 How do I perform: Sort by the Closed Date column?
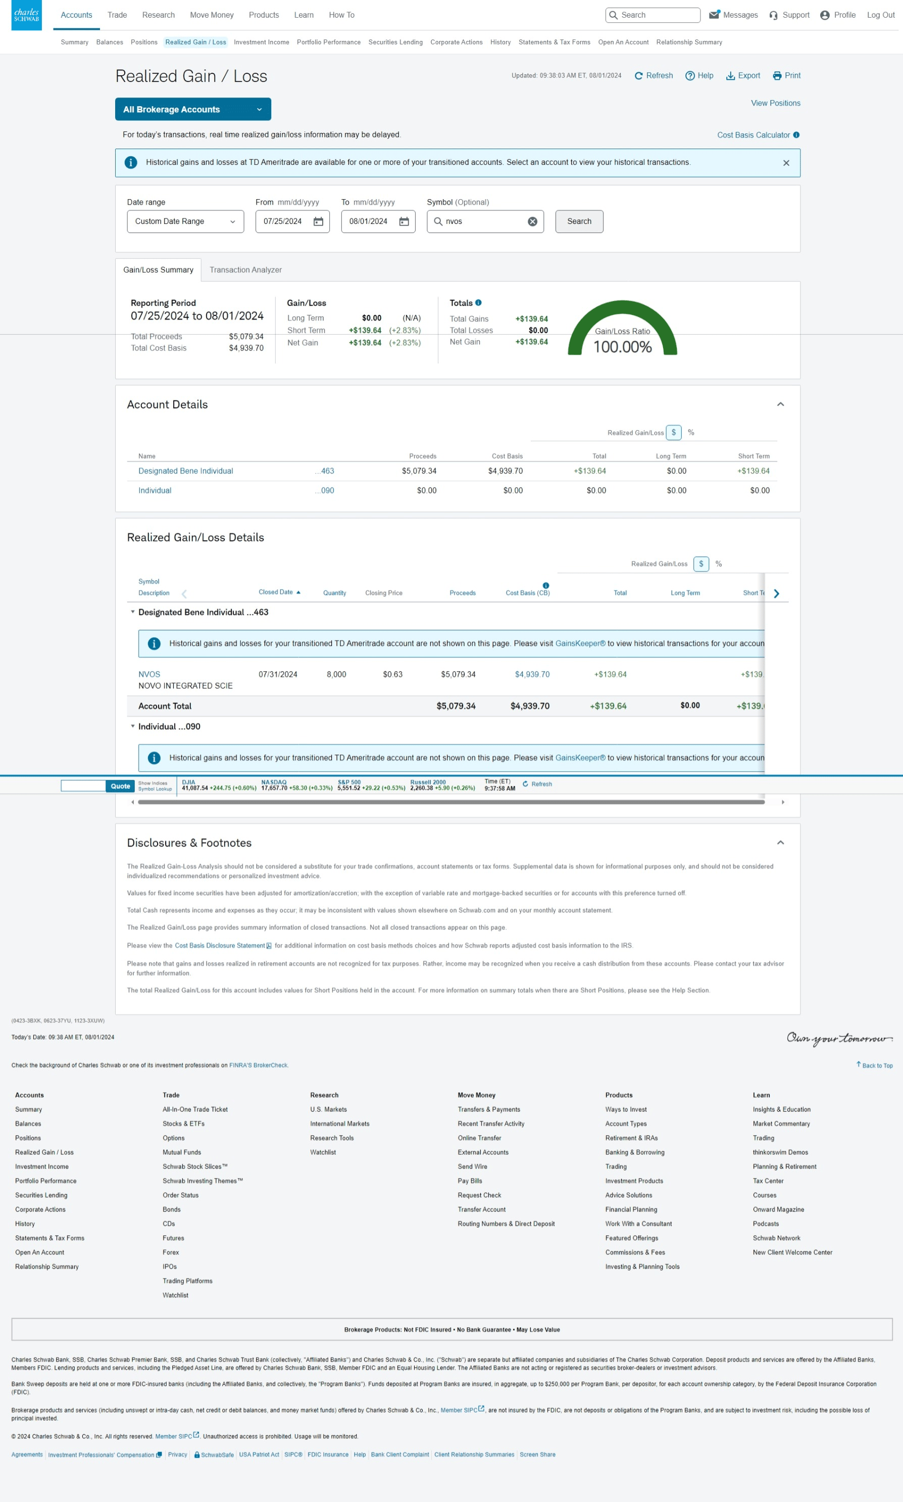[x=279, y=592]
